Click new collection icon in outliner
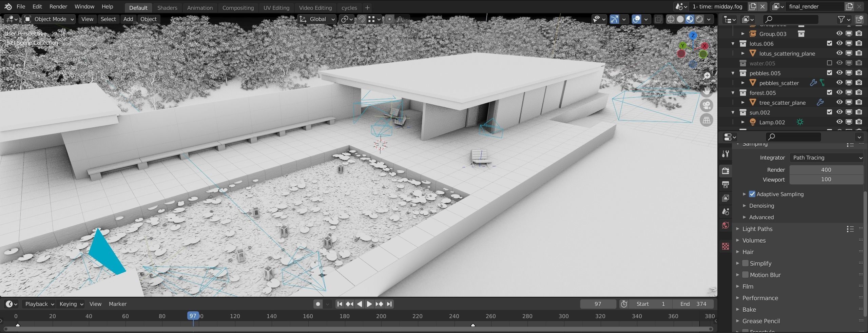The image size is (868, 333). 860,19
